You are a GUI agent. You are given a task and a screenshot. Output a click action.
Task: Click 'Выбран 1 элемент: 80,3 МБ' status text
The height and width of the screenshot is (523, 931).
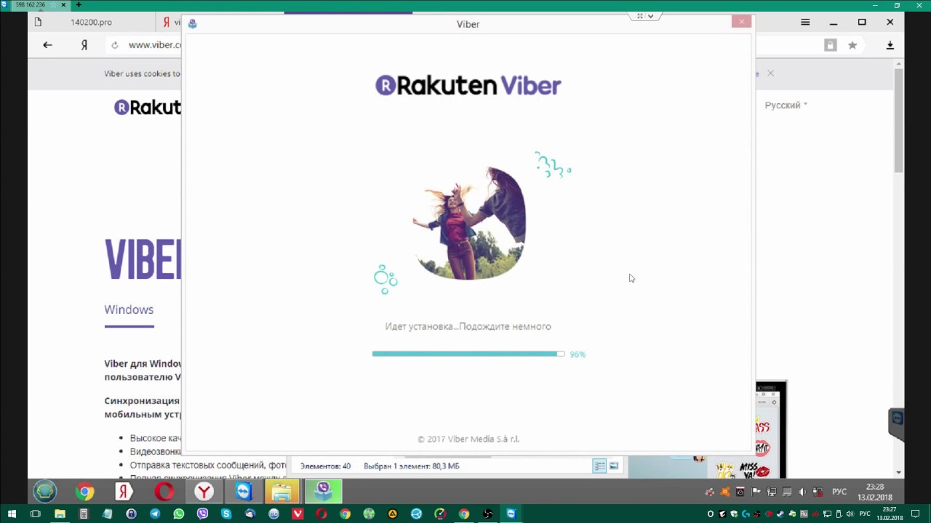coord(412,466)
